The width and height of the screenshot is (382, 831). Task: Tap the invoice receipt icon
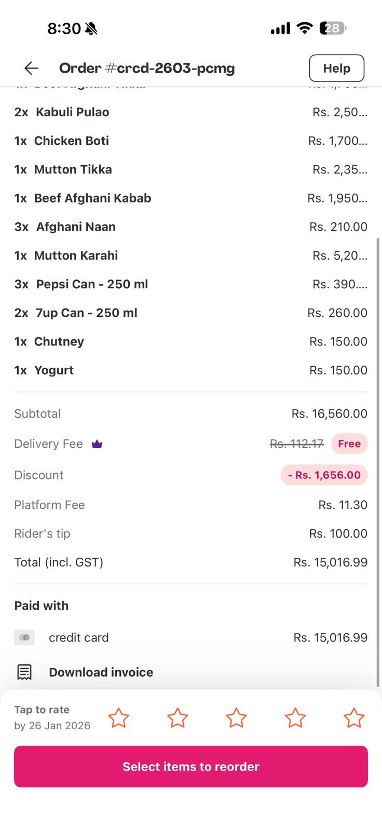(x=24, y=672)
